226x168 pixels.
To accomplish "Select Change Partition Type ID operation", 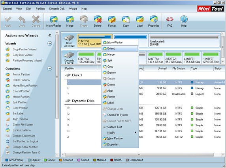I will coord(26,153).
